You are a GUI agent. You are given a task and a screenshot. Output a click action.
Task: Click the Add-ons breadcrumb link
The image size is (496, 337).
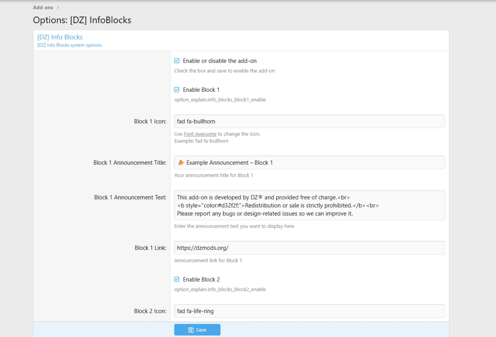click(x=43, y=7)
